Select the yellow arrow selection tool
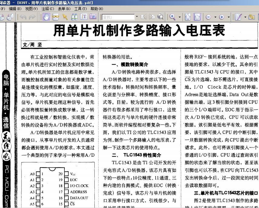 [x=65, y=17]
